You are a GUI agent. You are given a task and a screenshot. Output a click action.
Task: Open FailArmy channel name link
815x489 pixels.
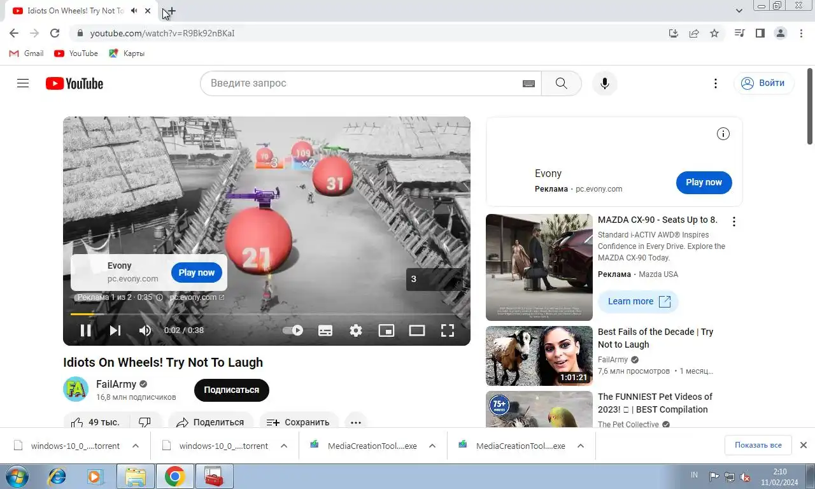116,384
